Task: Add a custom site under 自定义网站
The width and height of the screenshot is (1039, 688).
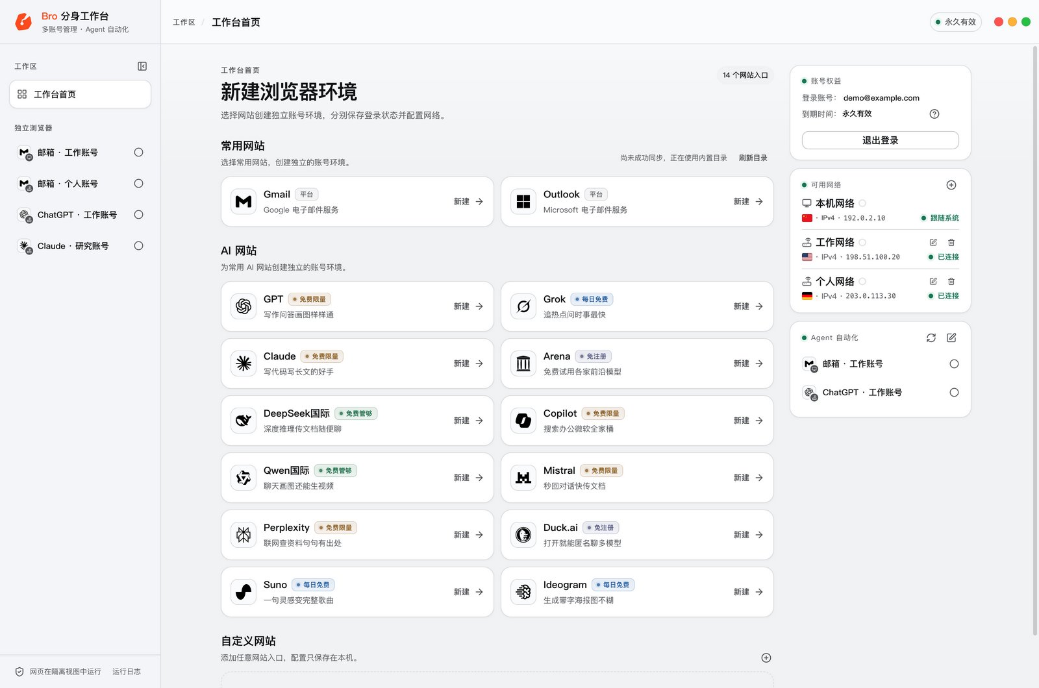Action: point(766,657)
